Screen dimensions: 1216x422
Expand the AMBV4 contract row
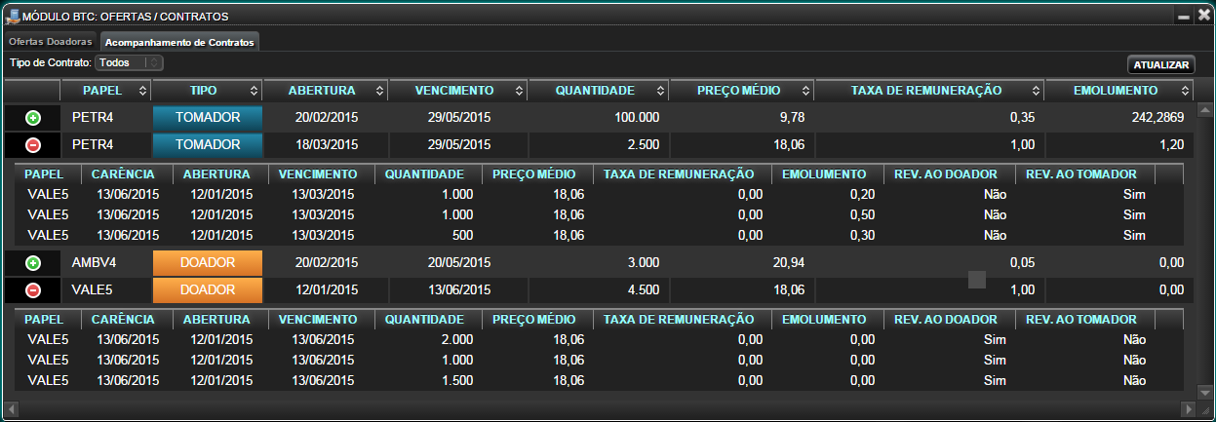coord(32,263)
